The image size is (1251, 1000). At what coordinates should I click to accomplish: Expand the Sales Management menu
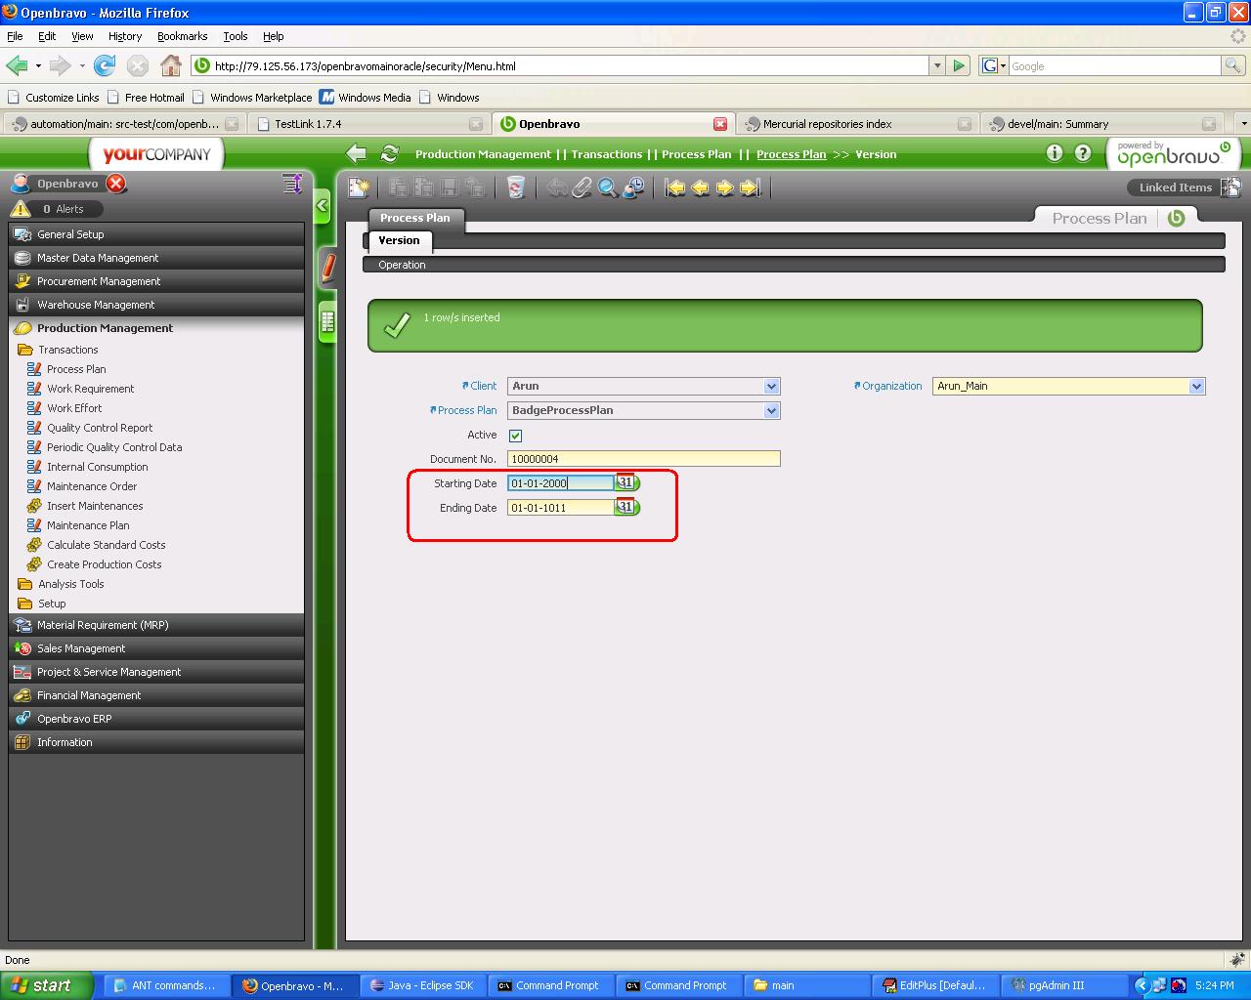(x=156, y=648)
